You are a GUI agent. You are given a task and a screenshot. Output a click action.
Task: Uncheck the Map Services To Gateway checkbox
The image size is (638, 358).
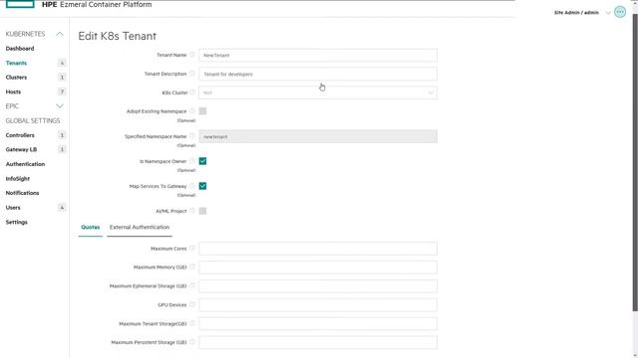(202, 186)
